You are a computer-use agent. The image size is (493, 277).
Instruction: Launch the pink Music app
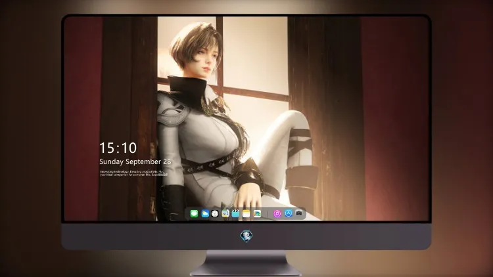tap(277, 214)
